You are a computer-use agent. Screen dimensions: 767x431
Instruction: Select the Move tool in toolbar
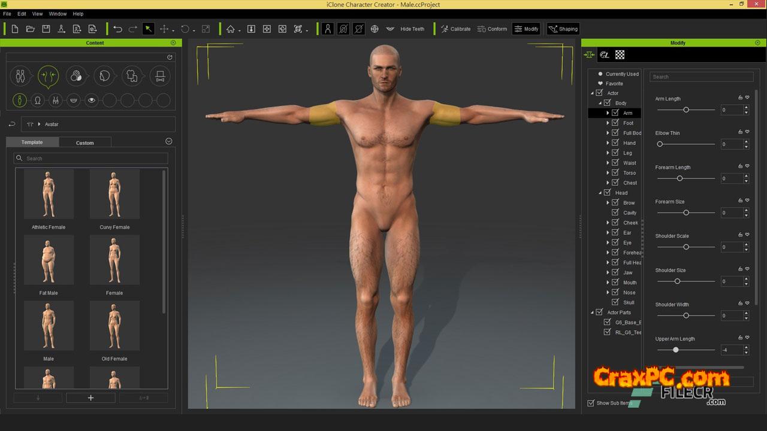point(164,29)
